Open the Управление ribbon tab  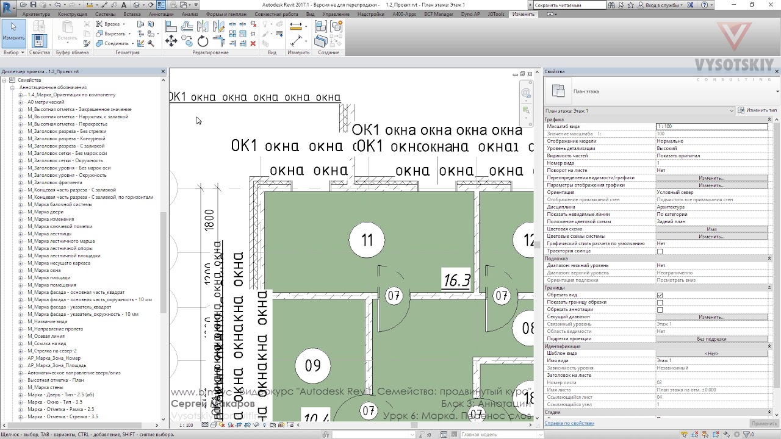pyautogui.click(x=336, y=14)
